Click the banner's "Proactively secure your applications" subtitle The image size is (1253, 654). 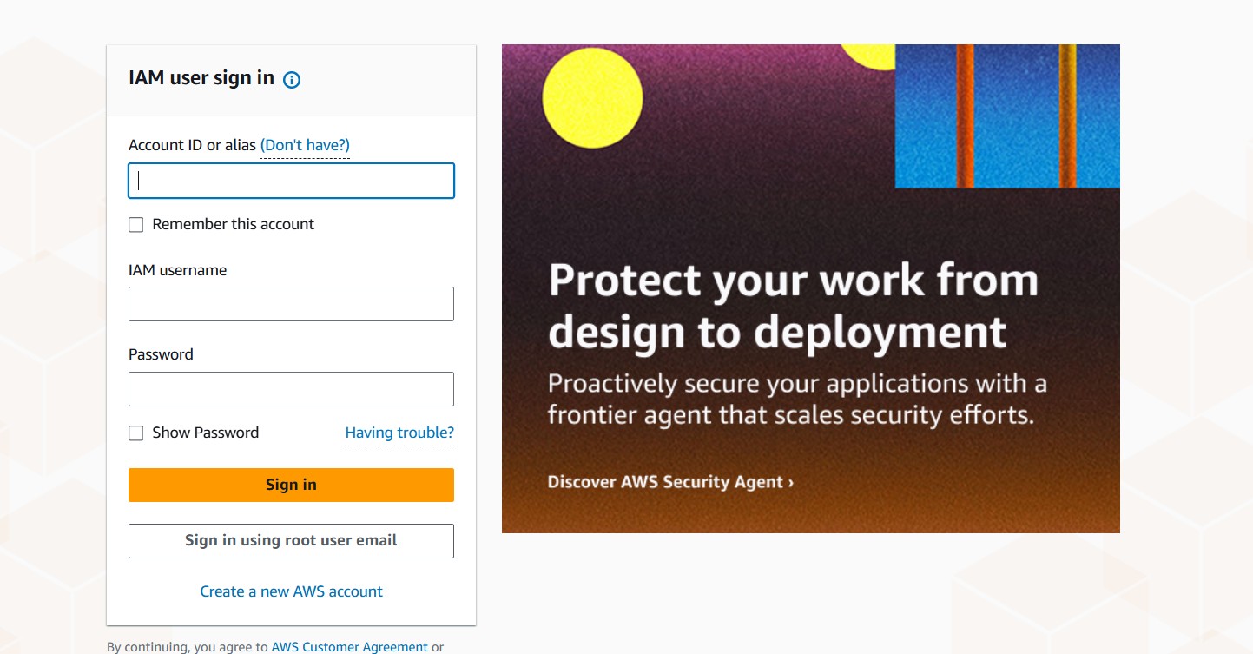click(796, 399)
